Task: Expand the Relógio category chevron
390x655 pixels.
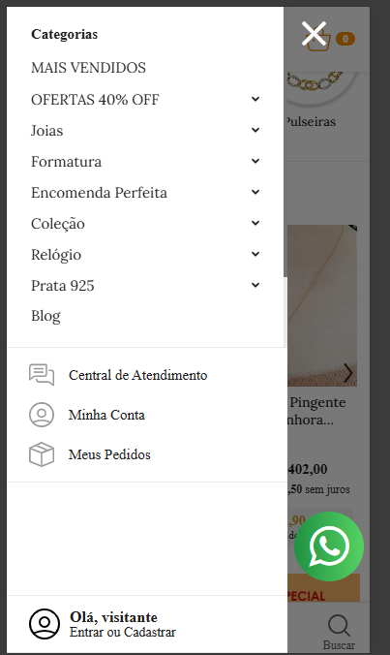Action: click(255, 254)
